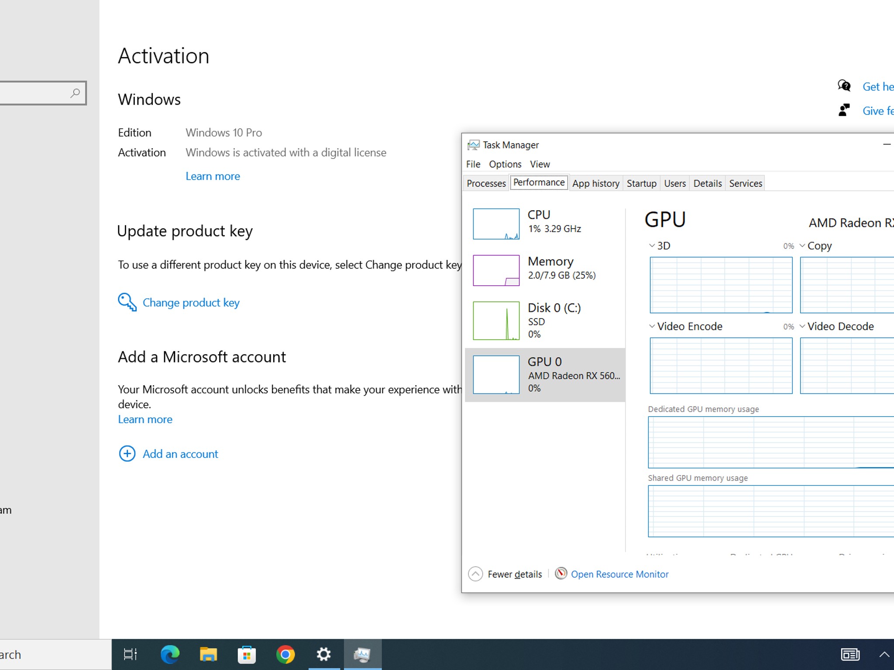Launch Google Chrome from the taskbar

[285, 654]
